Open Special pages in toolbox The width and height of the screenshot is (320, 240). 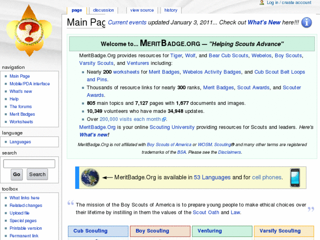23,221
